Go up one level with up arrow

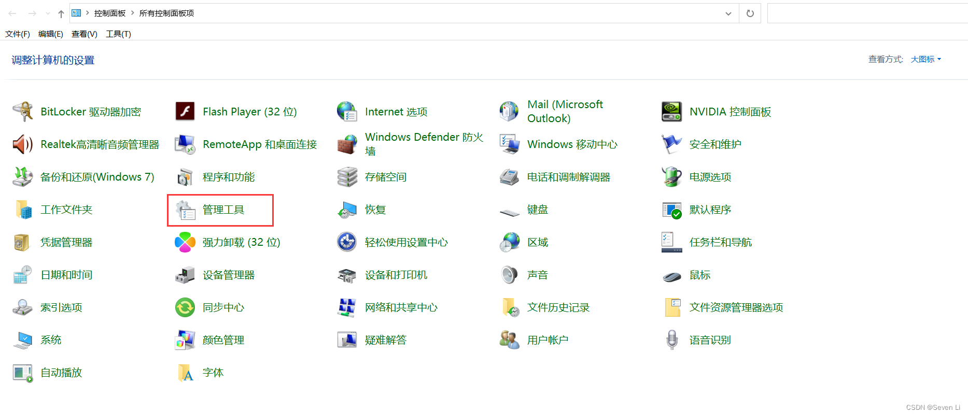point(61,13)
